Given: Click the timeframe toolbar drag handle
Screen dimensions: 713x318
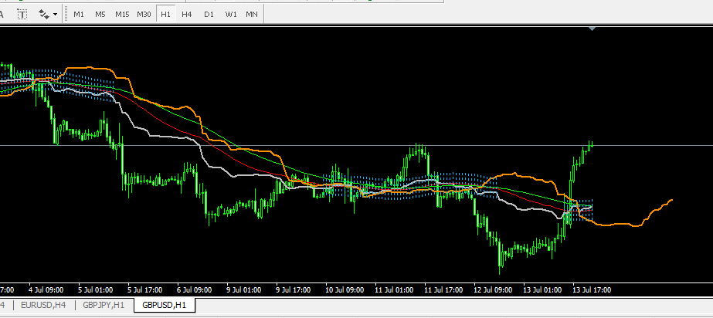Looking at the screenshot, I should tap(65, 14).
